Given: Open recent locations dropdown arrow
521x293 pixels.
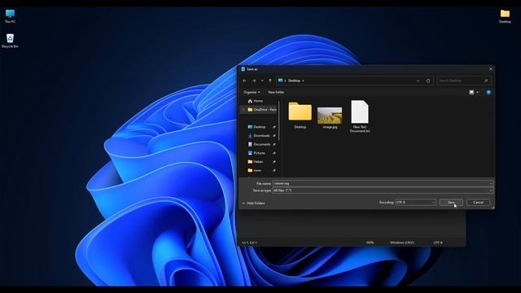Looking at the screenshot, I should pos(262,81).
